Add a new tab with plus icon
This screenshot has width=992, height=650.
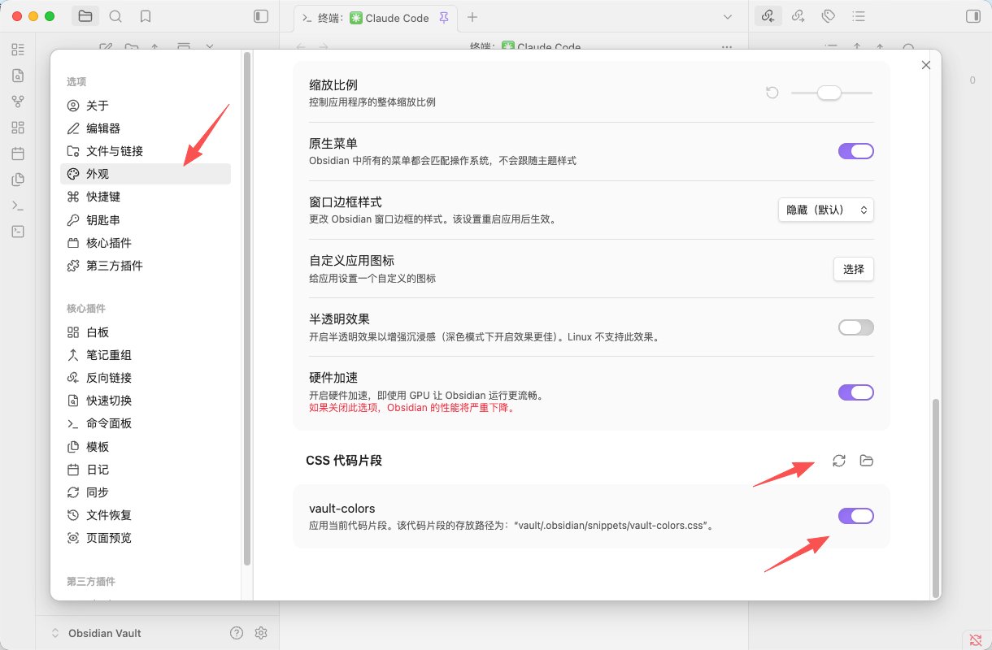(472, 17)
